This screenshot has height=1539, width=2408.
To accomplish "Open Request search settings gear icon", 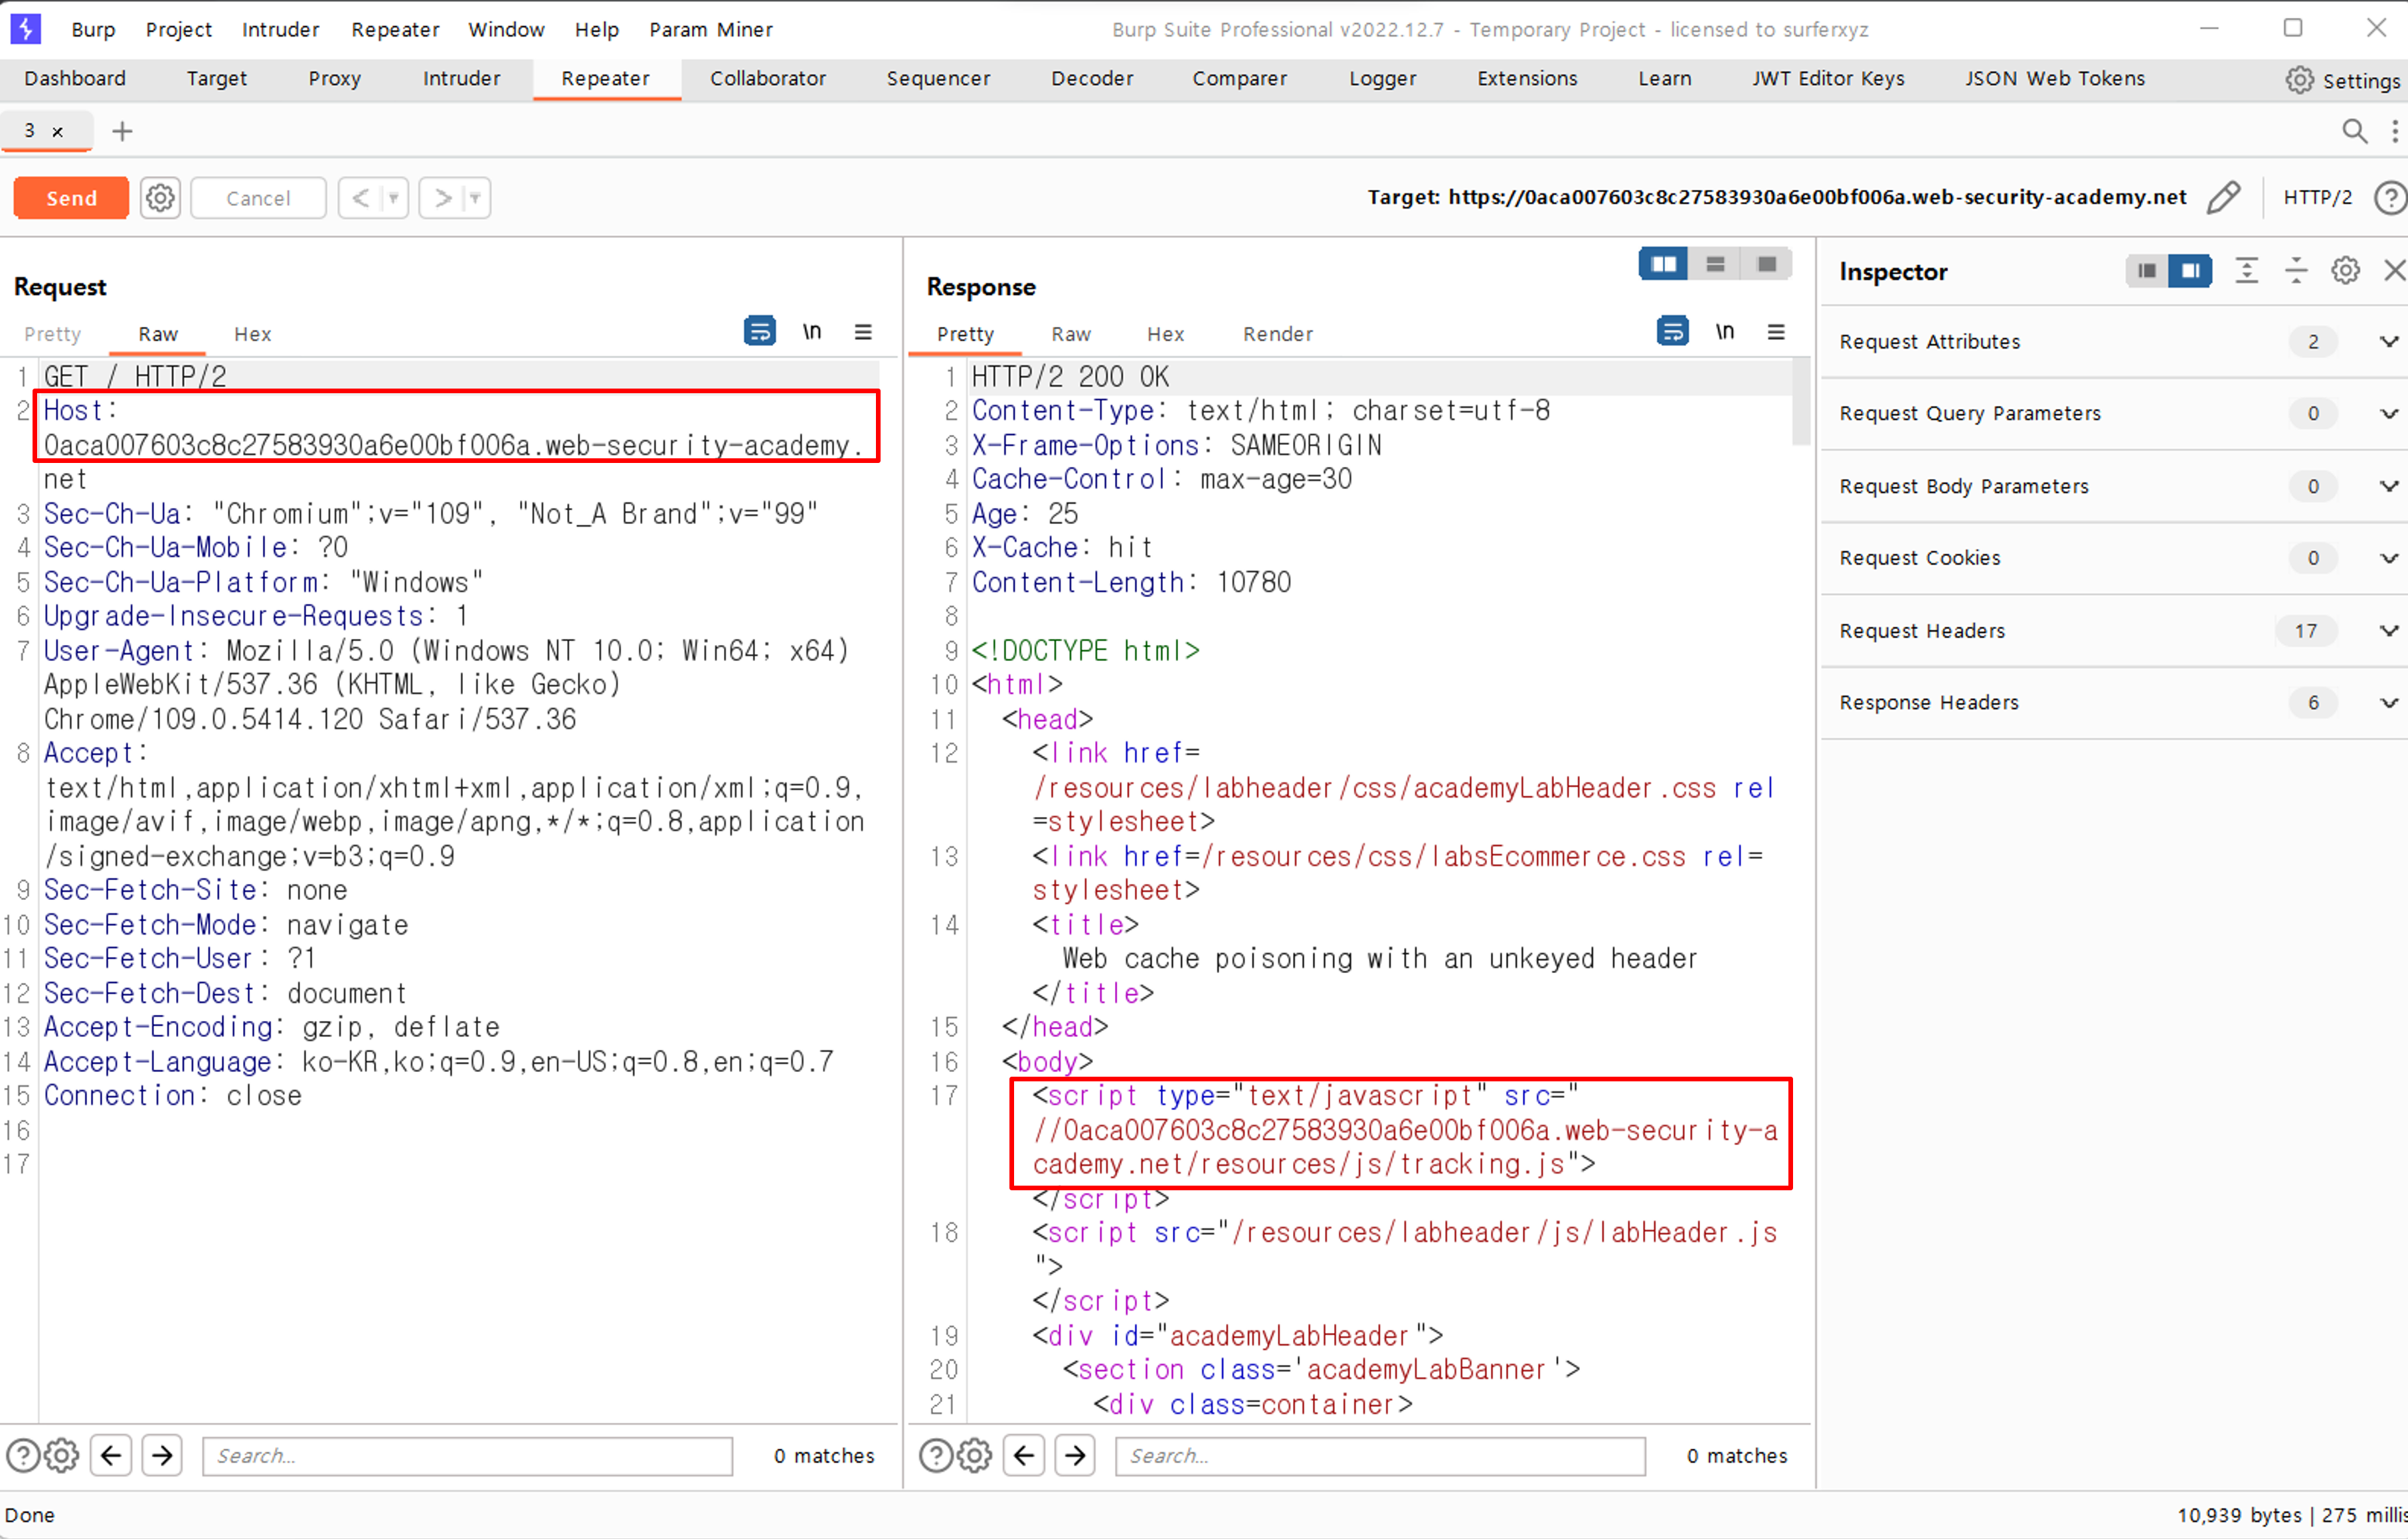I will click(62, 1456).
